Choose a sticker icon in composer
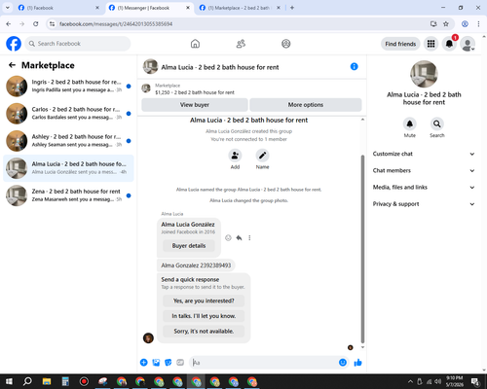Viewport: 487px width, 389px height. [x=169, y=363]
